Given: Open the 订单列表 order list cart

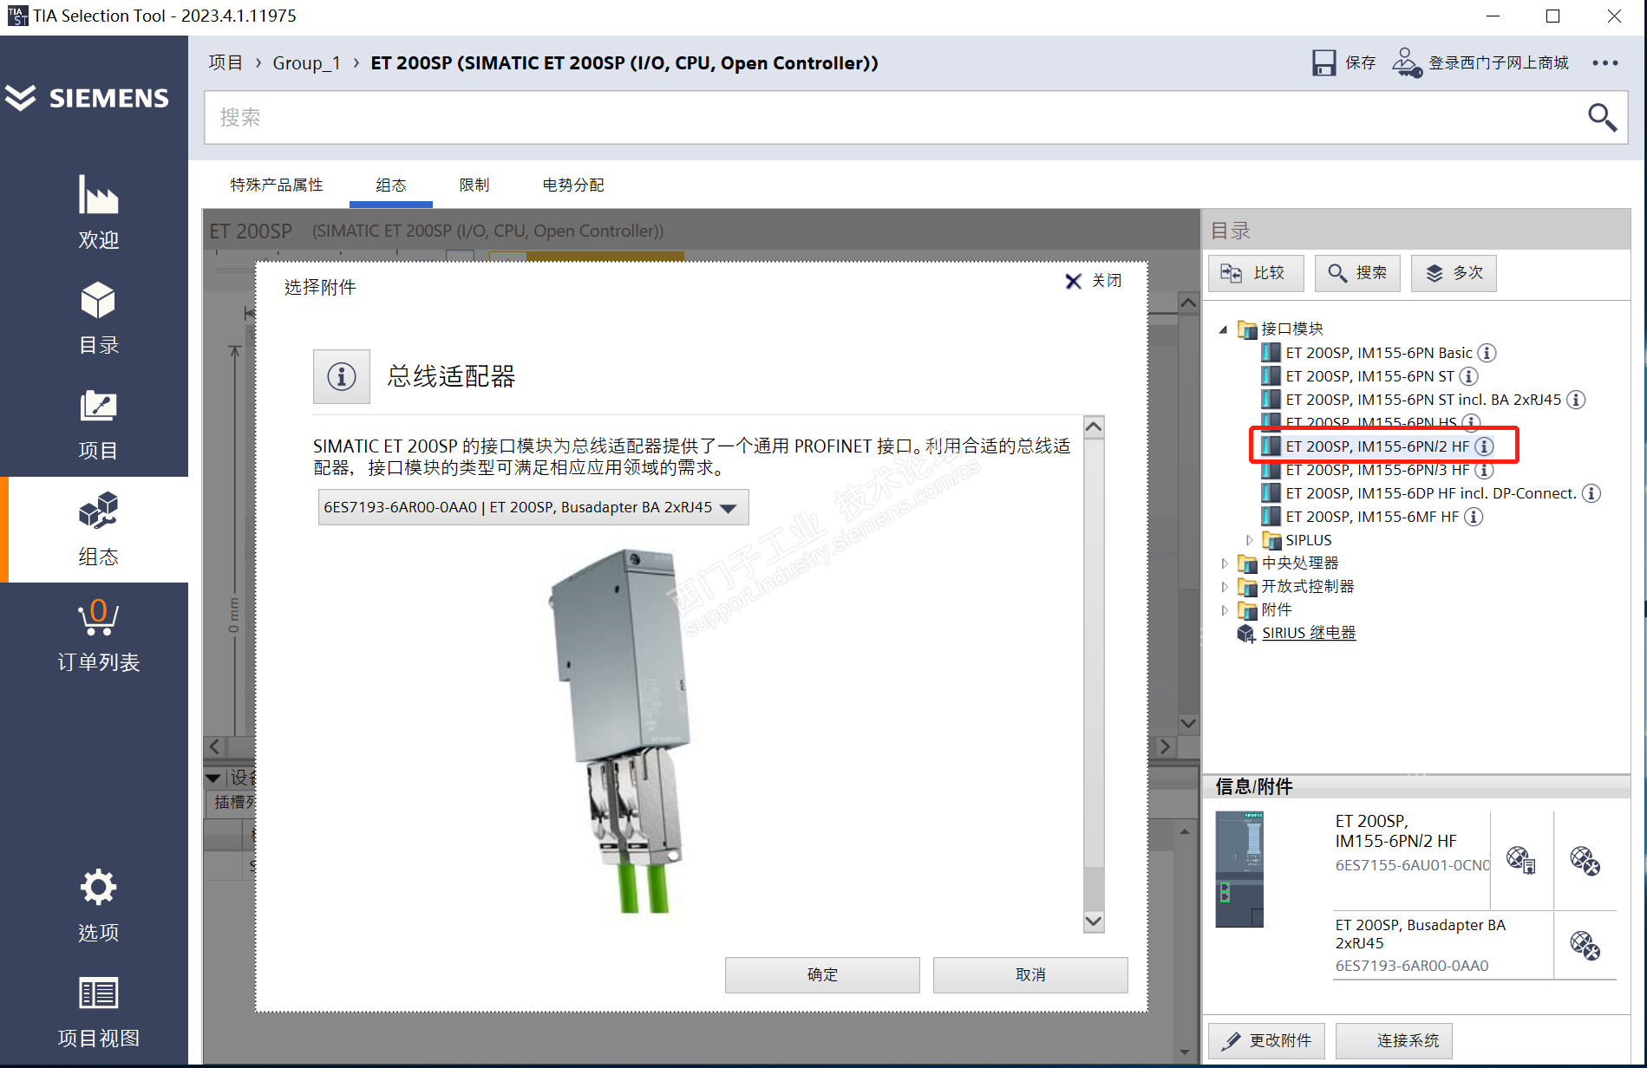Looking at the screenshot, I should tap(98, 635).
